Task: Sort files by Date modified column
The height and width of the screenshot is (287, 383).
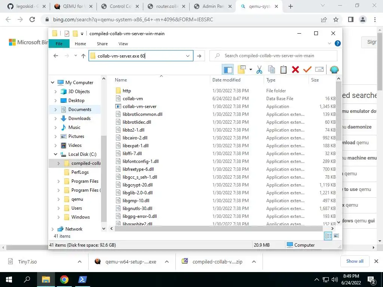Action: pos(226,80)
